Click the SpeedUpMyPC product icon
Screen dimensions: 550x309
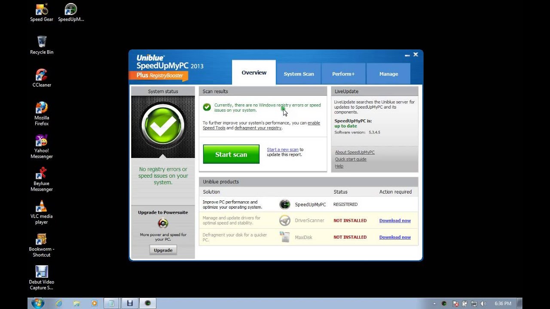point(285,204)
